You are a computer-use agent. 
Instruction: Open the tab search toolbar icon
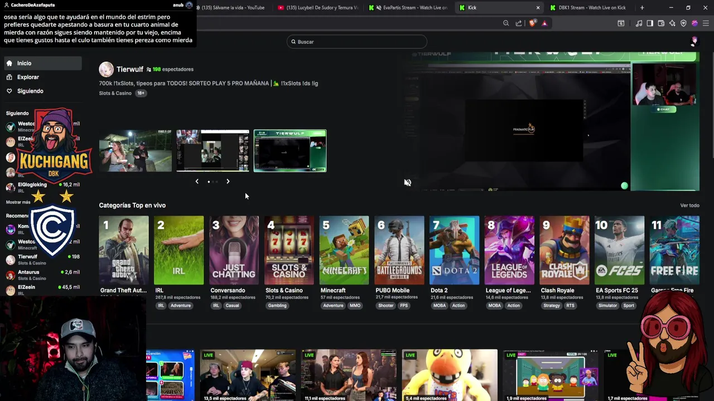621,23
